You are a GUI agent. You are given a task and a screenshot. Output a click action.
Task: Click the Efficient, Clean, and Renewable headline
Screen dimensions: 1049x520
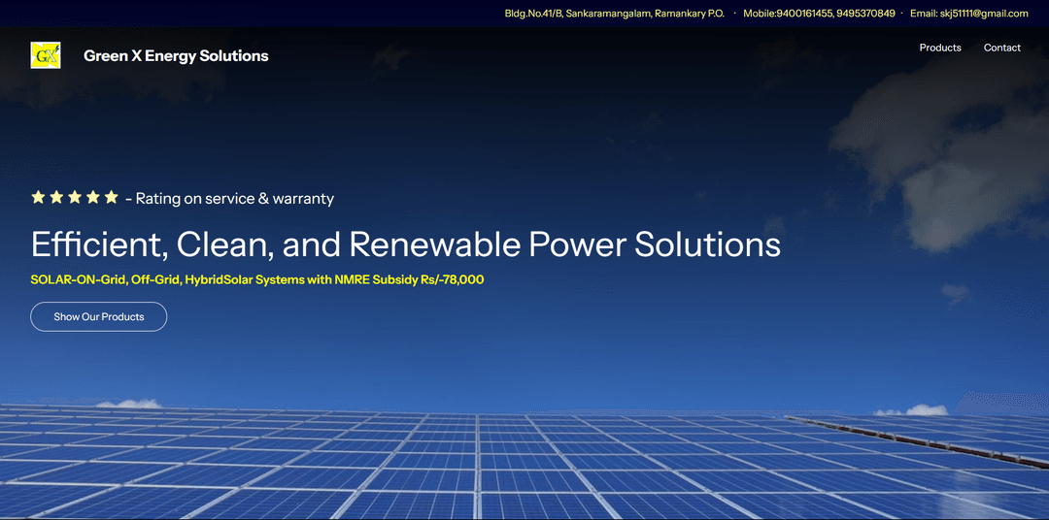[405, 244]
